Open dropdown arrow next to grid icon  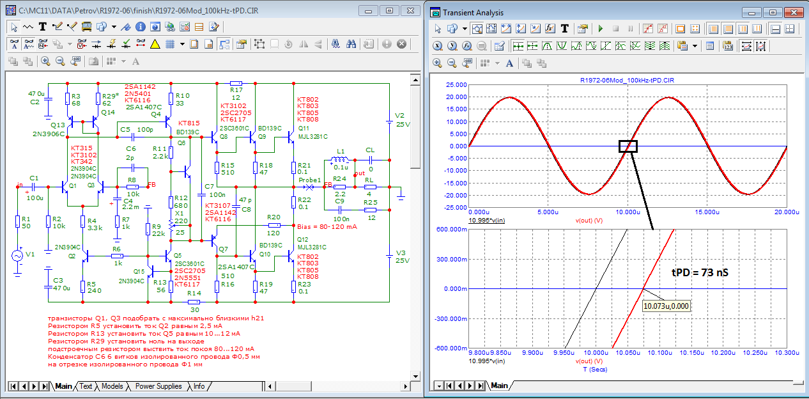pyautogui.click(x=182, y=44)
